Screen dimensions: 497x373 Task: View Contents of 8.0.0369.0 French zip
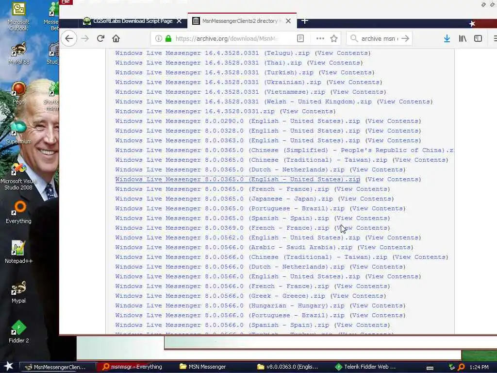tap(362, 228)
